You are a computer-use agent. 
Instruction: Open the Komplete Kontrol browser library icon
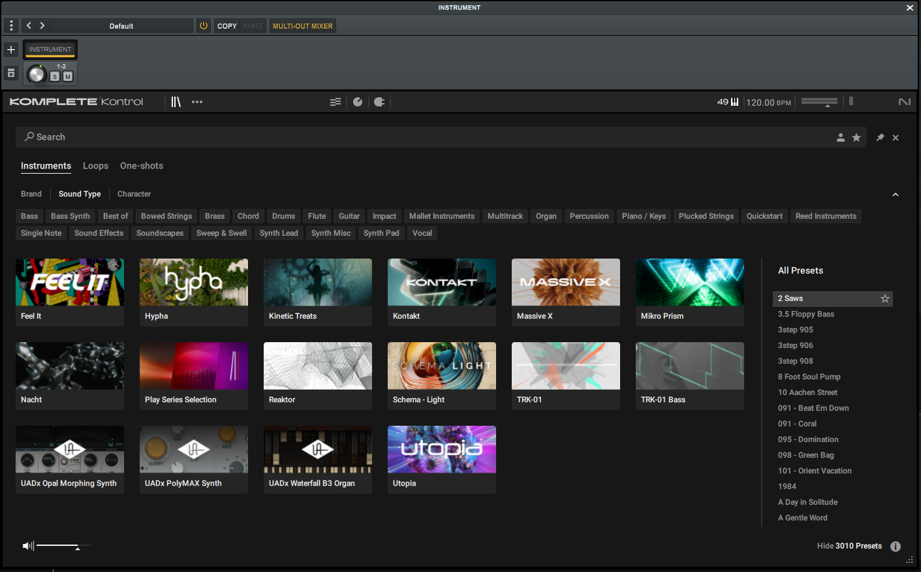[176, 102]
